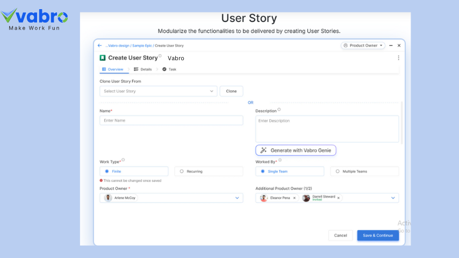
Task: Click Eleanor Pena's avatar
Action: point(264,198)
